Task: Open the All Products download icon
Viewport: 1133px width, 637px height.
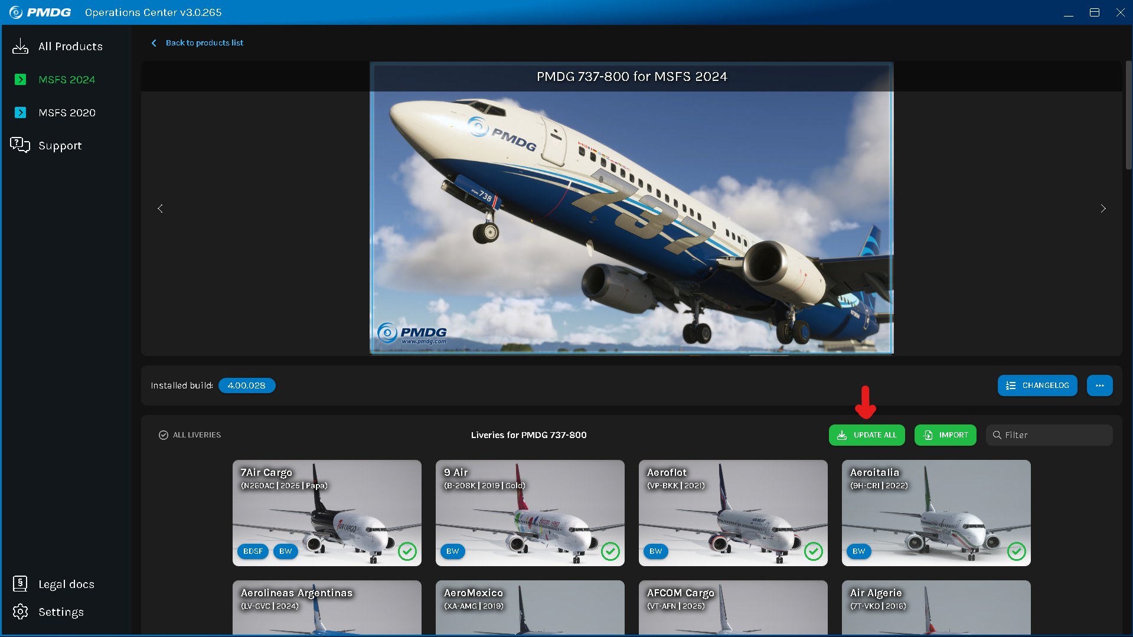Action: (x=20, y=46)
